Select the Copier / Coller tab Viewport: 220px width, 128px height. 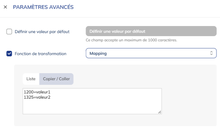56,79
